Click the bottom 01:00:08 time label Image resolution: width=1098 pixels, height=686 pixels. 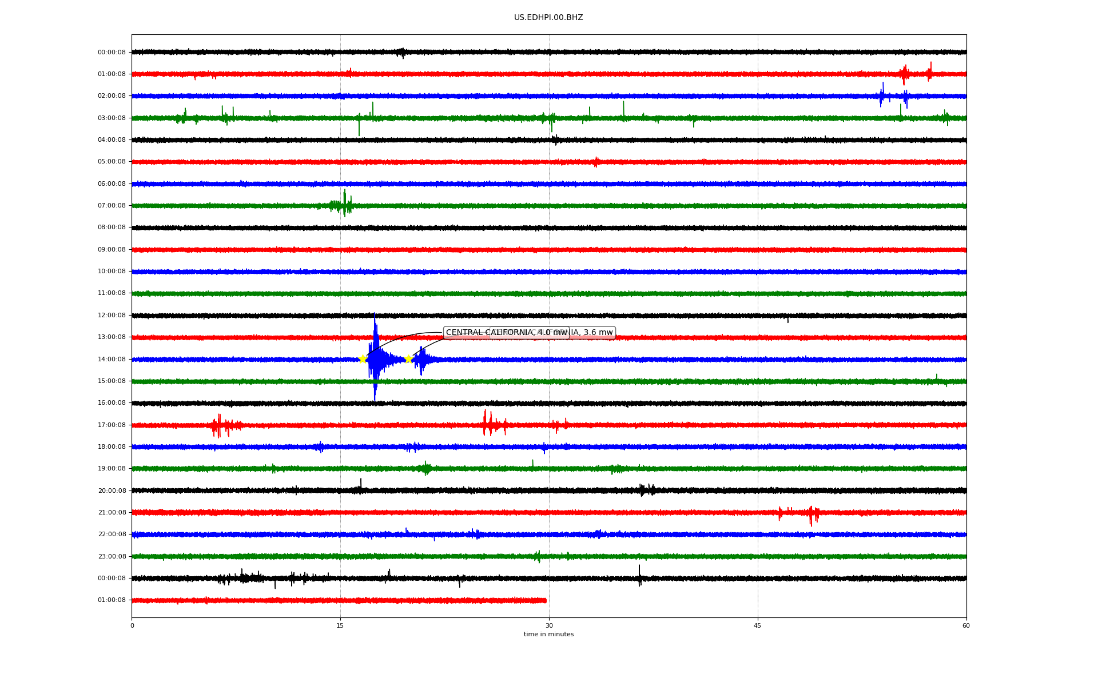coord(112,600)
